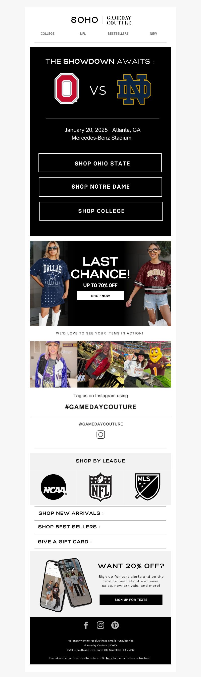Click the Notre Dame ND logo

[x=134, y=89]
